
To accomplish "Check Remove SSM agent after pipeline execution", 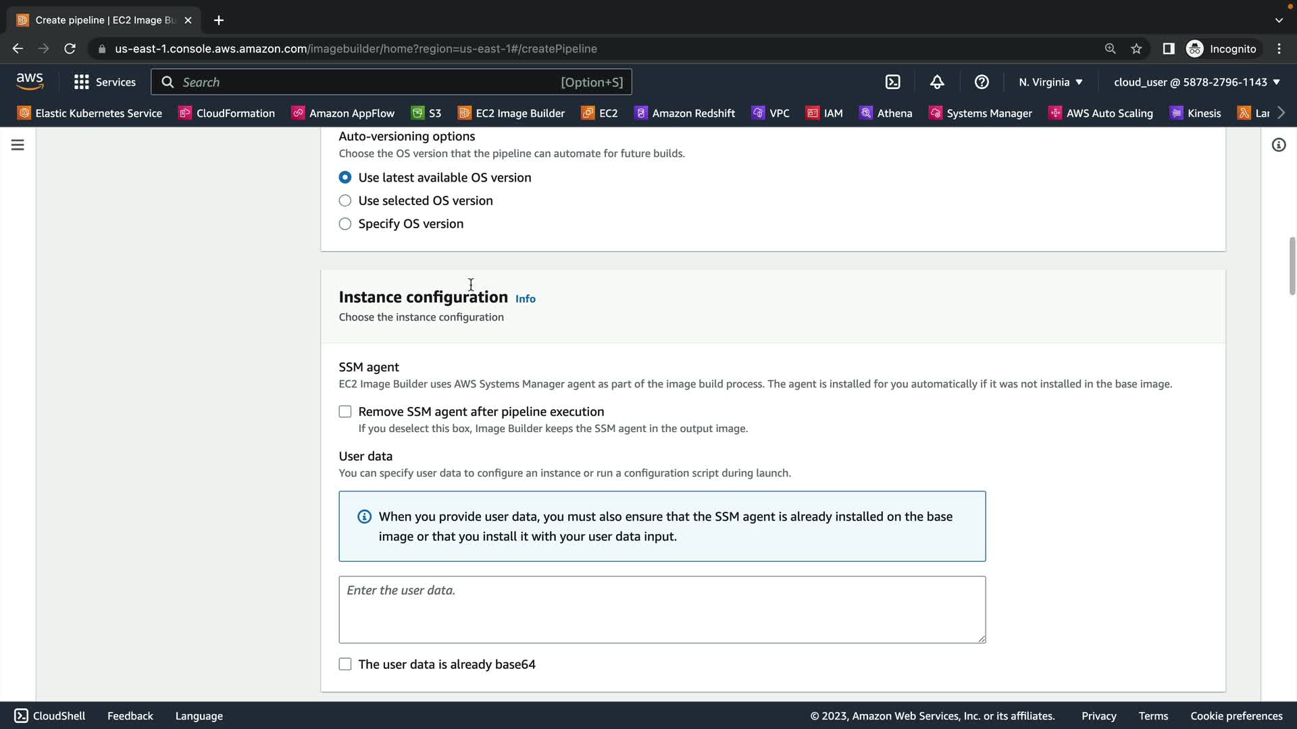I will click(345, 412).
